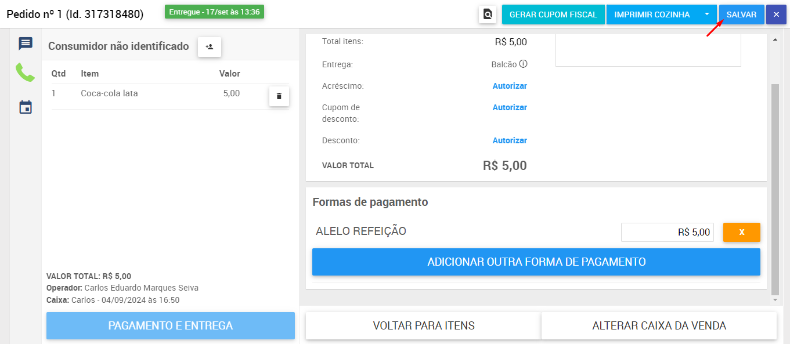
Task: Click the add customer person icon
Action: click(x=210, y=47)
